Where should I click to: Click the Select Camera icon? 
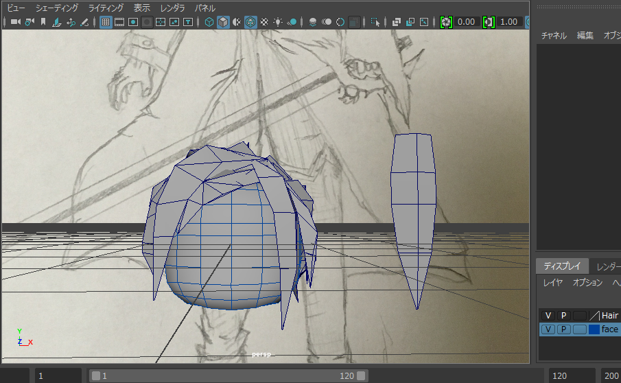[x=16, y=22]
